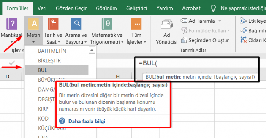
Task: Select column D header
Action: click(x=7, y=76)
